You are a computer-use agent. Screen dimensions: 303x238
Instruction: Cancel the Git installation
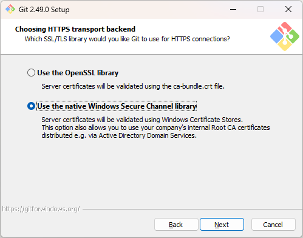click(x=273, y=225)
